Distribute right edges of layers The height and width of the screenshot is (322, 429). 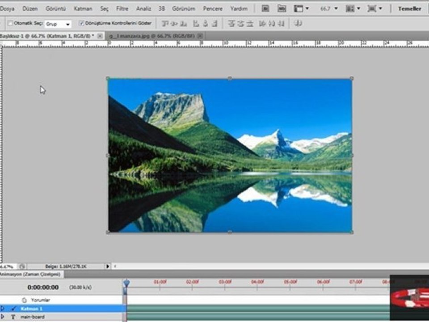pyautogui.click(x=281, y=24)
